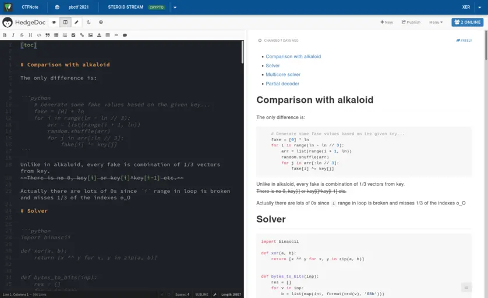Click the 'The only difference is:' preview text
The height and width of the screenshot is (298, 488).
(281, 117)
